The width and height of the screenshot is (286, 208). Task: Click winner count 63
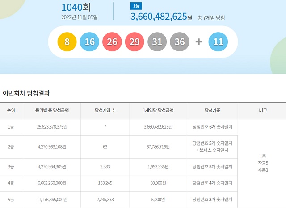tap(105, 147)
